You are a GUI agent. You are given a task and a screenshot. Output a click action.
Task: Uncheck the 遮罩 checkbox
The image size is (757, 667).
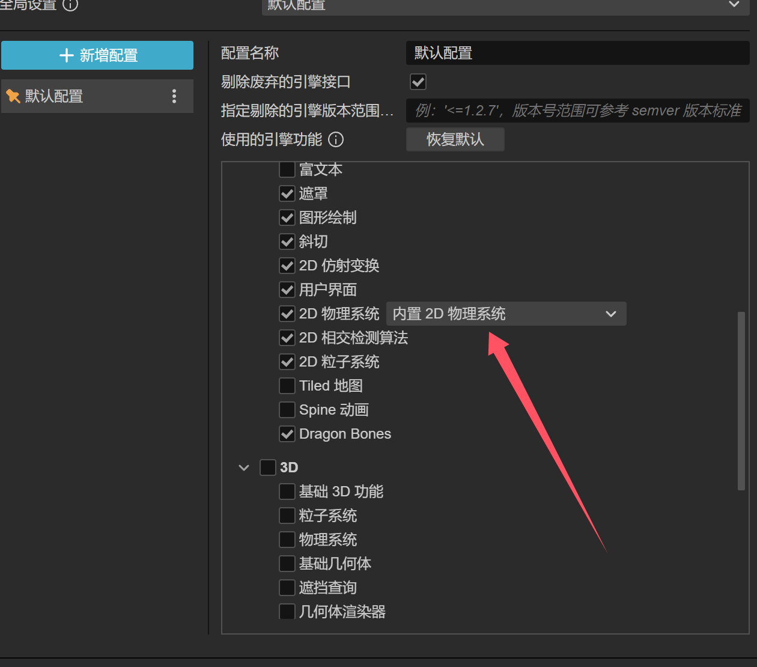[x=287, y=193]
